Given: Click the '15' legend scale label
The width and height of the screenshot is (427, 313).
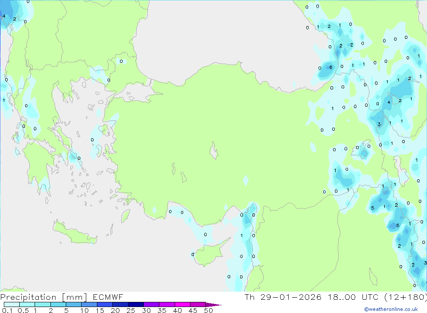Looking at the screenshot, I should point(100,310).
